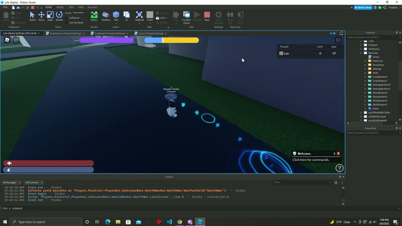Pick the Scale tool
Viewport: 402px width, 226px height.
[50, 16]
